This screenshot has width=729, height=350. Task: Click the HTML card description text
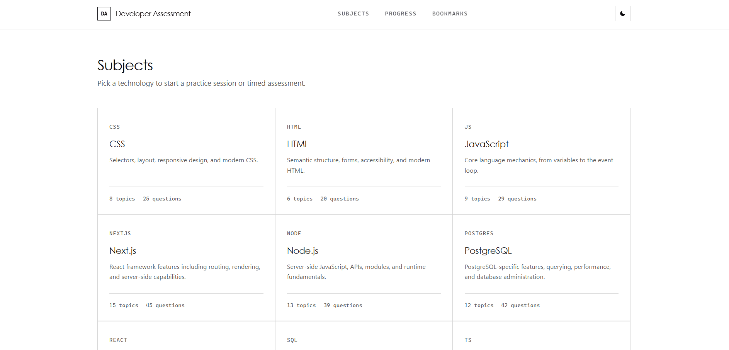click(359, 165)
